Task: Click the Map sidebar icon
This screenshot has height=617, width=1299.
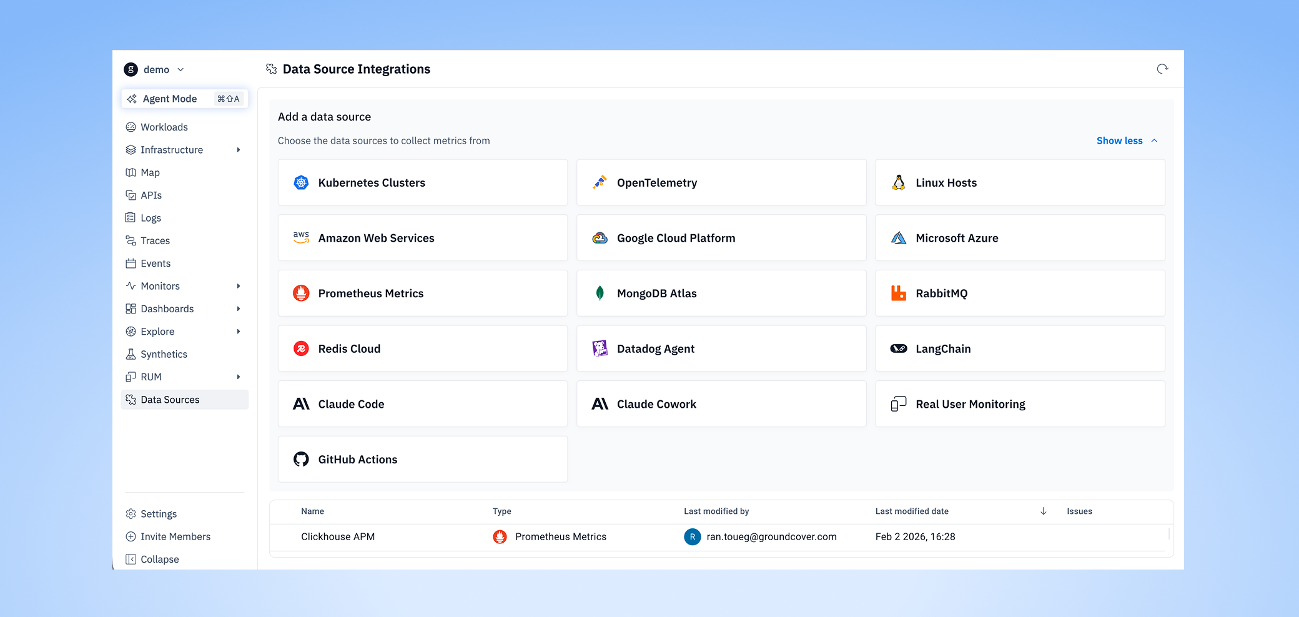Action: click(131, 172)
